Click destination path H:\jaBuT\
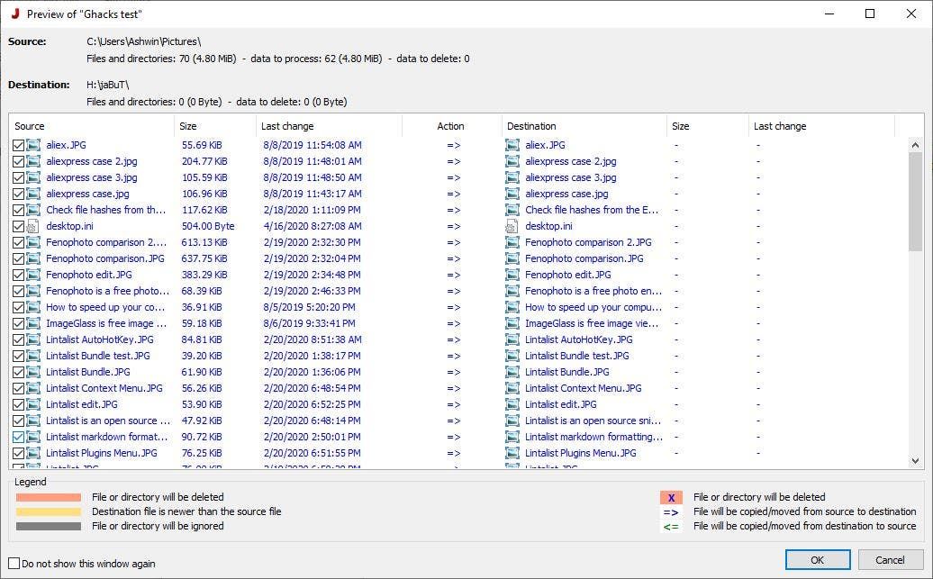 coord(108,86)
